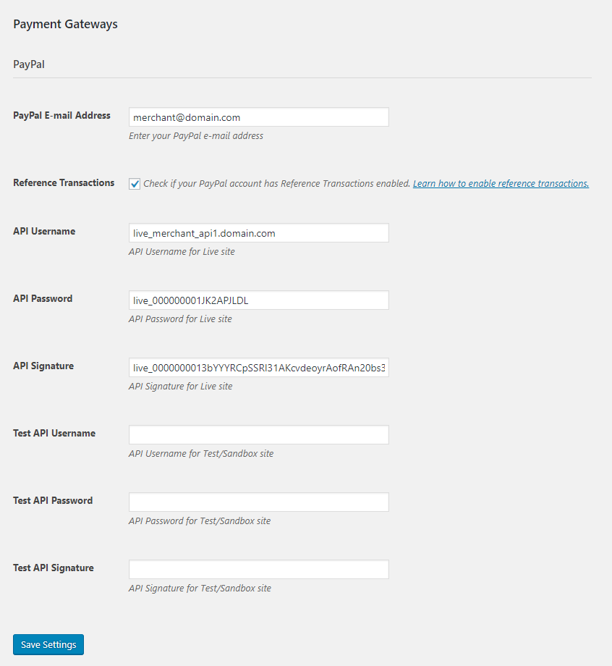
Task: Click the Payment Gateways heading
Action: (x=65, y=24)
